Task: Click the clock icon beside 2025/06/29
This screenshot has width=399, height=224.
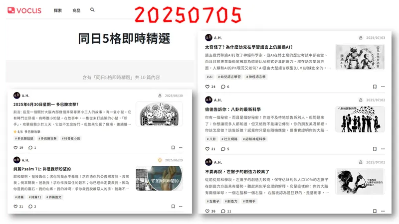Action: 160,160
